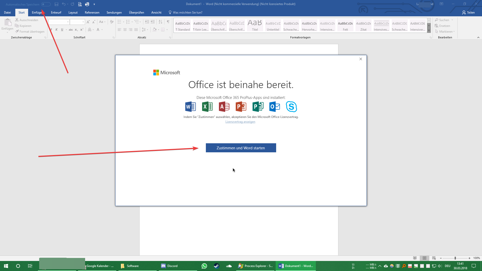
Task: Close the Office ist beinahe bereit dialog
Action: pos(361,59)
